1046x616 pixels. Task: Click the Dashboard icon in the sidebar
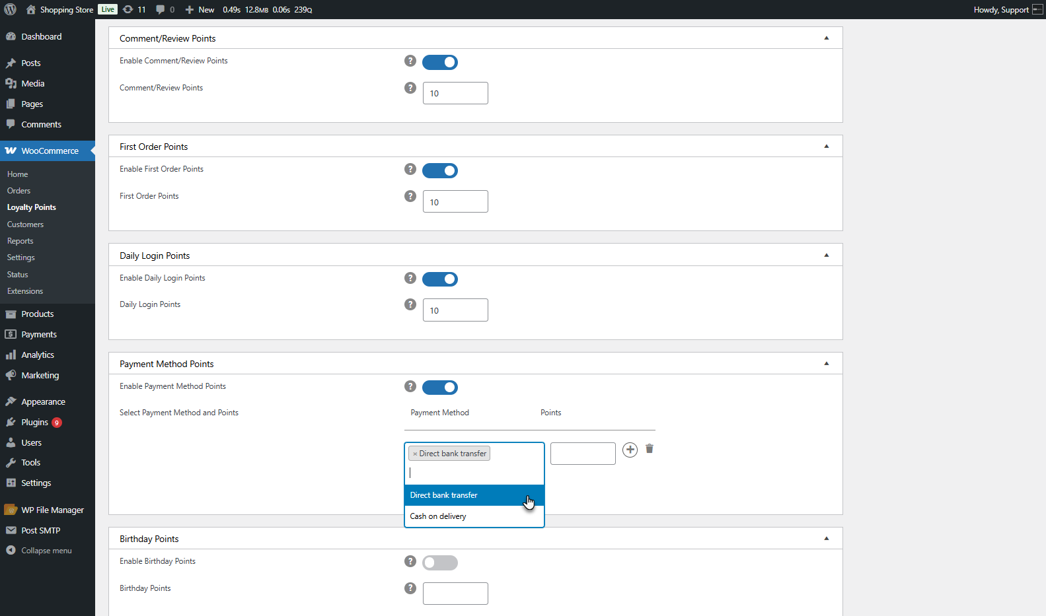click(x=11, y=36)
